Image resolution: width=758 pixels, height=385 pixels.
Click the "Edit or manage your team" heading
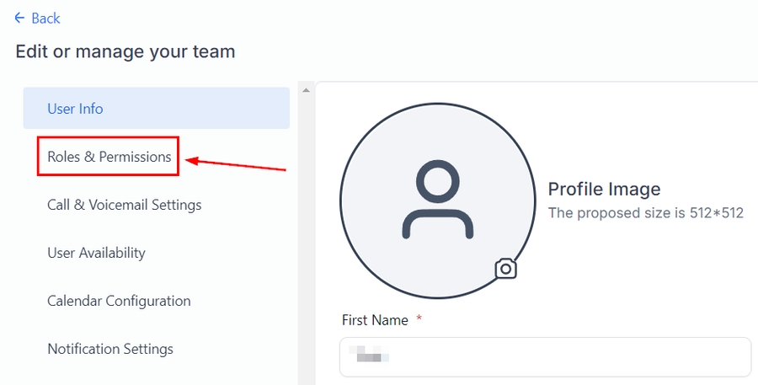coord(125,51)
